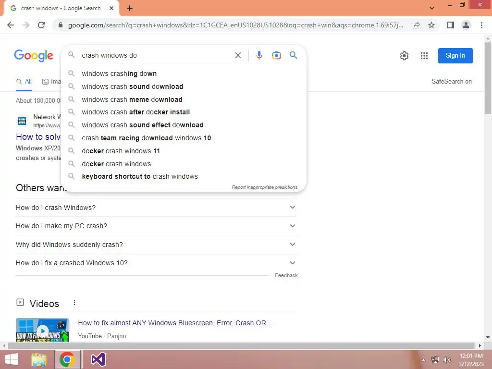Select the All results tab
The image size is (492, 369).
click(x=24, y=82)
